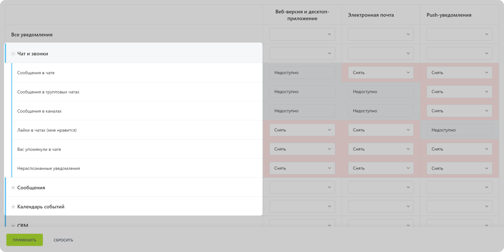Open email dropdown for 'Вас упомянули в чате'
This screenshot has height=252, width=504.
(381, 149)
